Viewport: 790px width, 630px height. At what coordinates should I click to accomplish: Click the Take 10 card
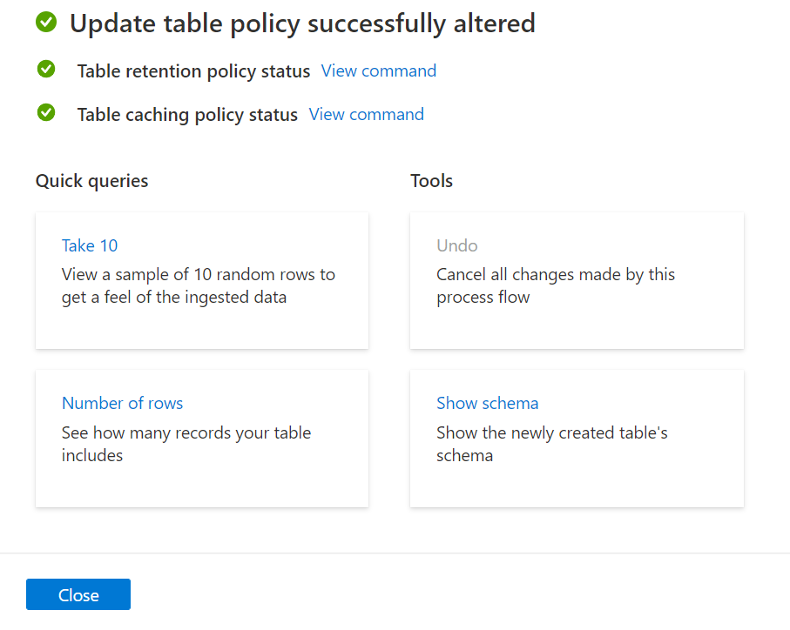point(201,280)
